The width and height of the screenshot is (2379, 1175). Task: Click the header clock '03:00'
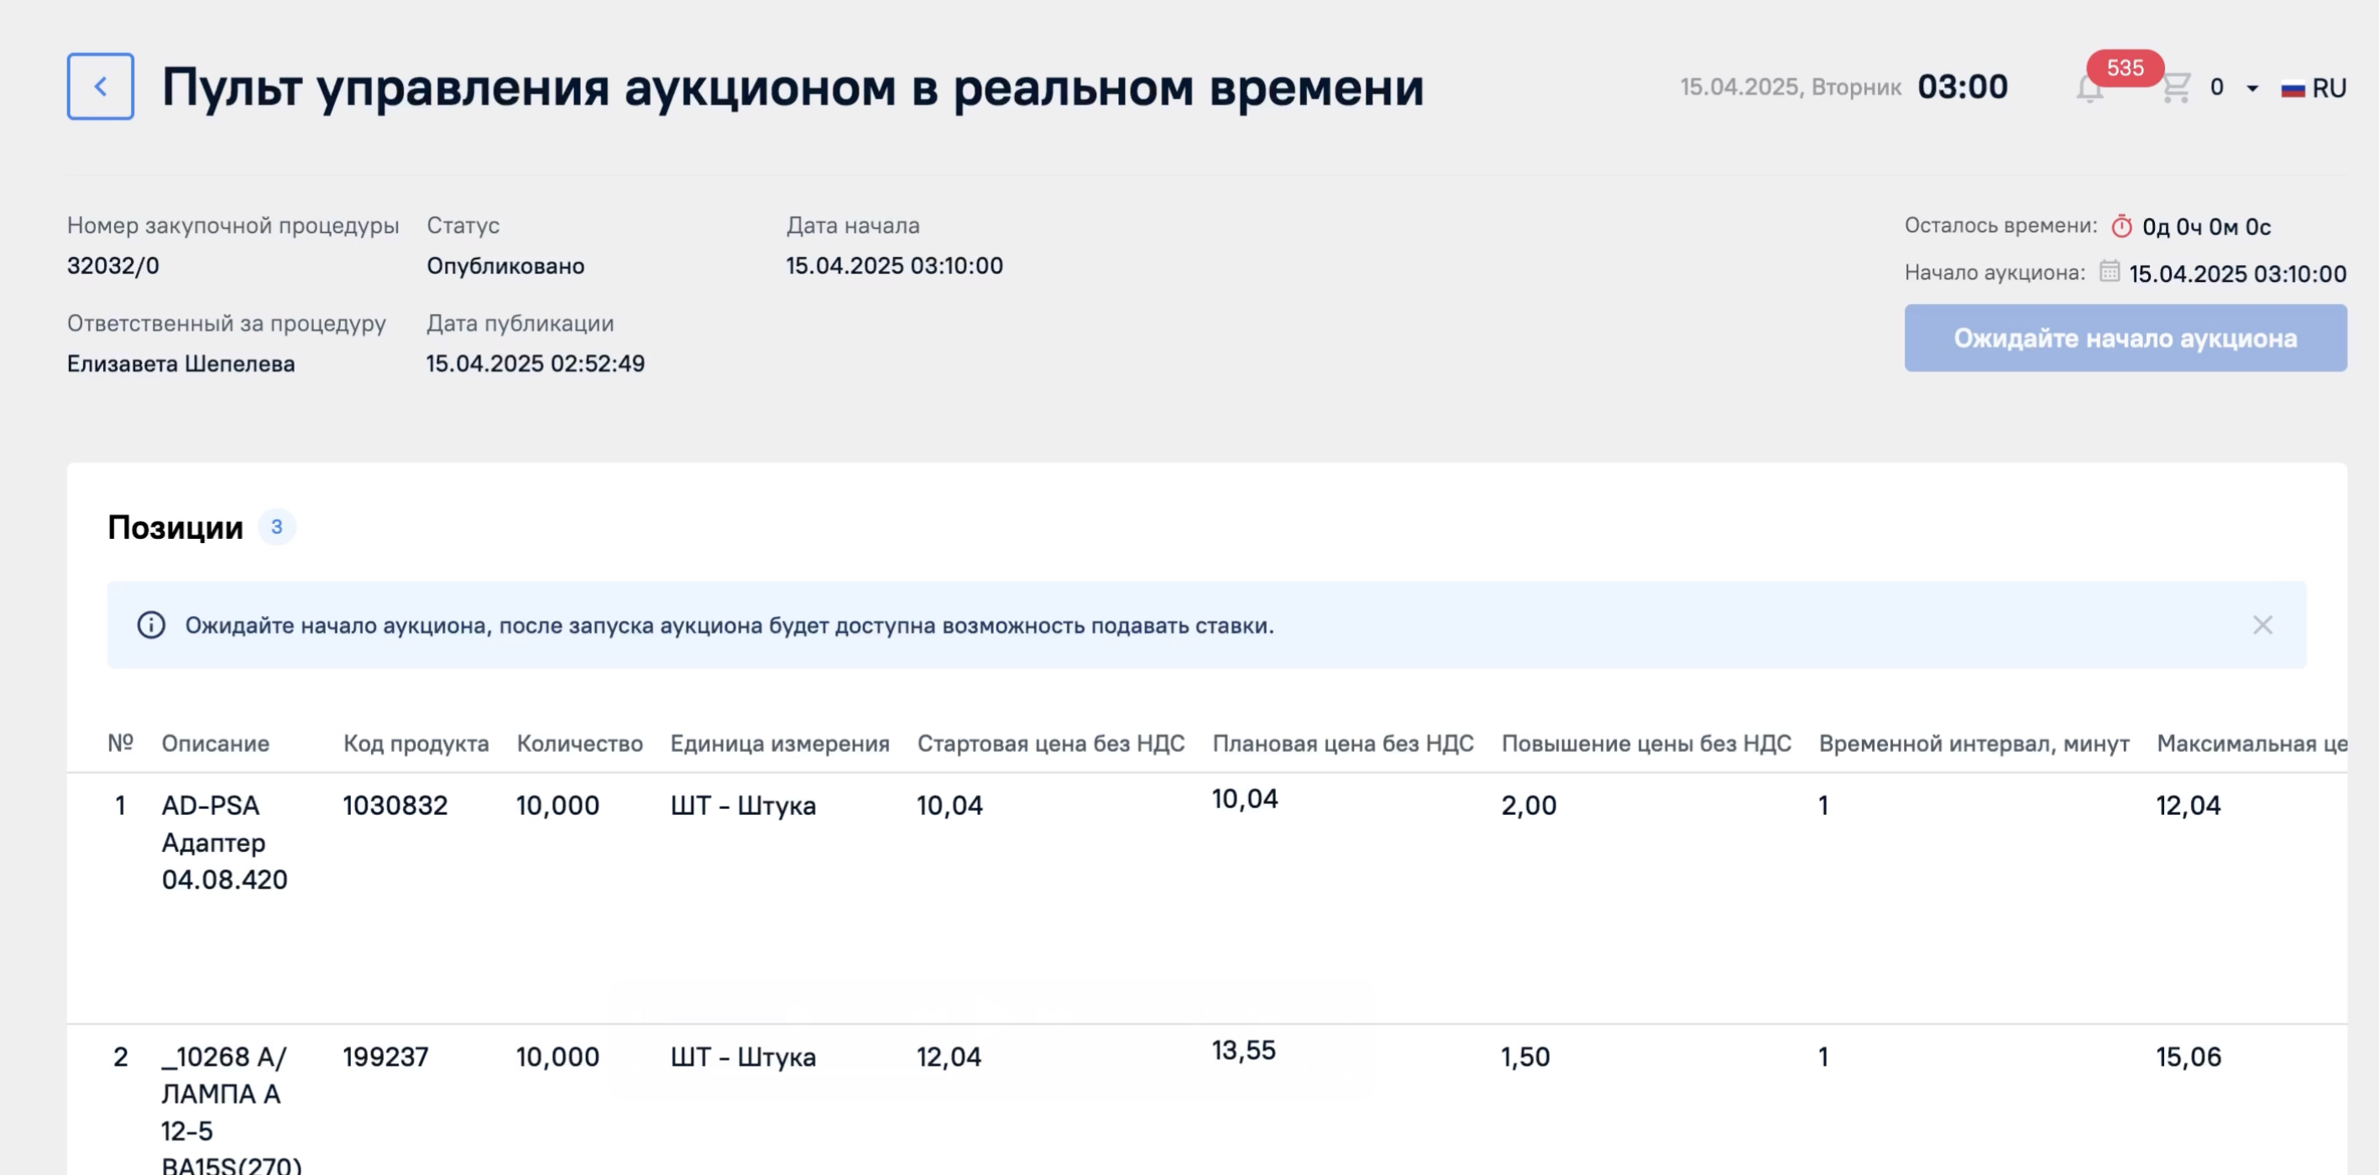coord(1963,86)
